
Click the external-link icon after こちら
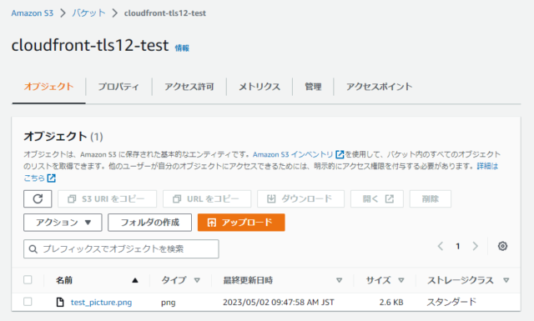(x=52, y=178)
